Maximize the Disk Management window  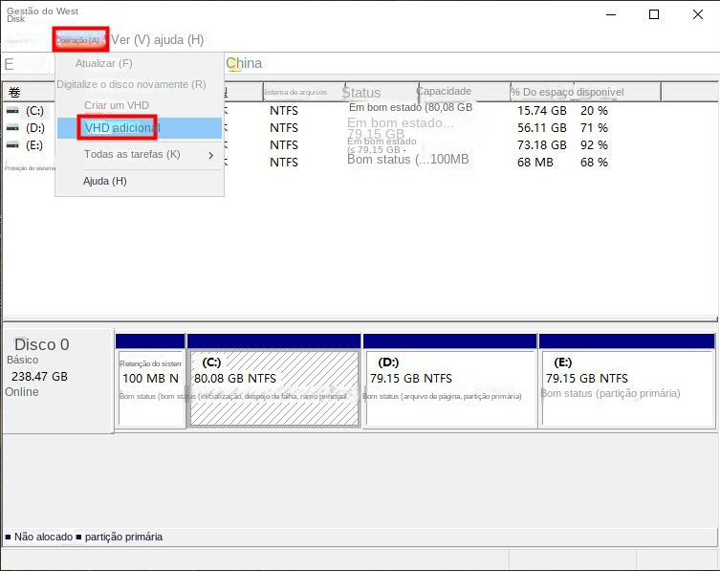click(x=654, y=14)
